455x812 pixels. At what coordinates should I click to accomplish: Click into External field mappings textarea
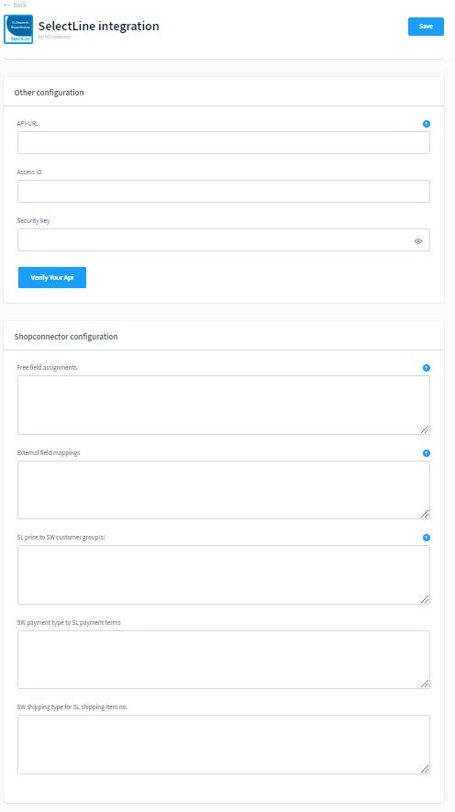(x=224, y=490)
